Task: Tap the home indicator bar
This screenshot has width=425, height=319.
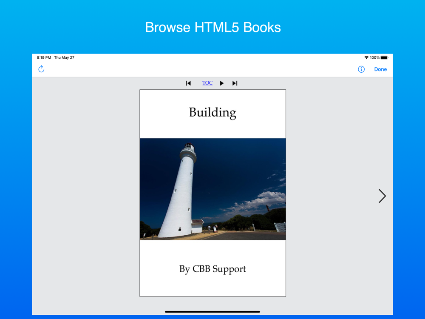Action: click(x=212, y=312)
